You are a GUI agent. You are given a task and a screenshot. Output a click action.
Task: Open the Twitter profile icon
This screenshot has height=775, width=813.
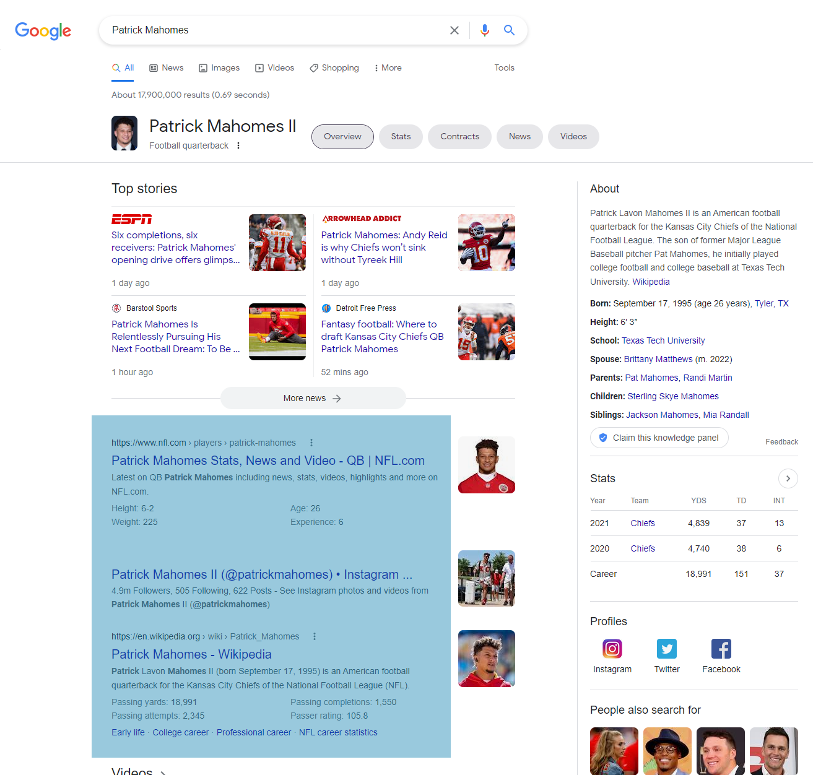click(667, 649)
